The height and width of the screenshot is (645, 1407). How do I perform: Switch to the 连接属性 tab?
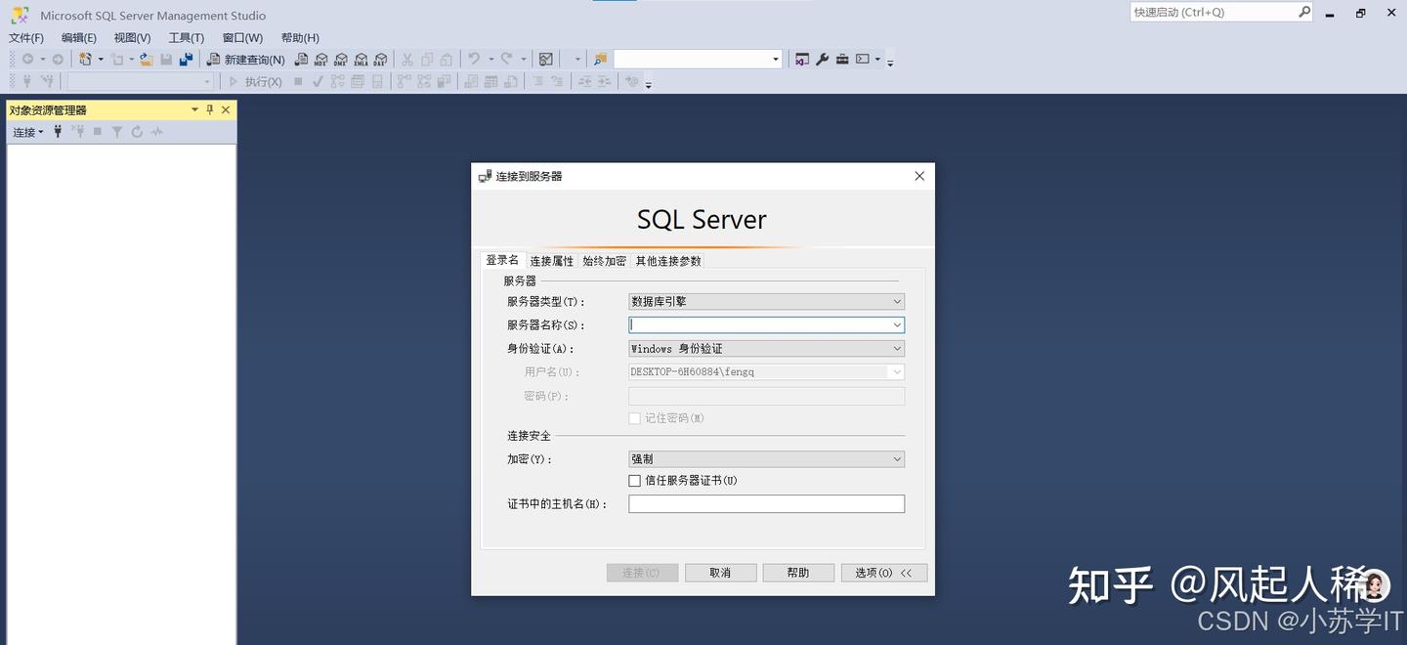coord(551,260)
